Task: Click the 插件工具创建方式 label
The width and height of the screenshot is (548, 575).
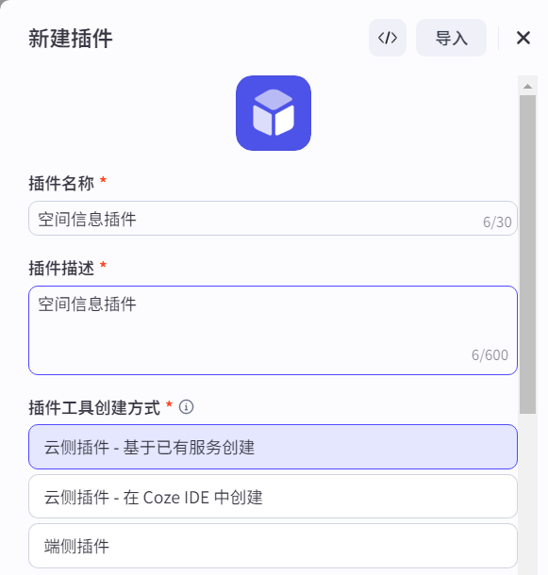Action: (x=94, y=407)
